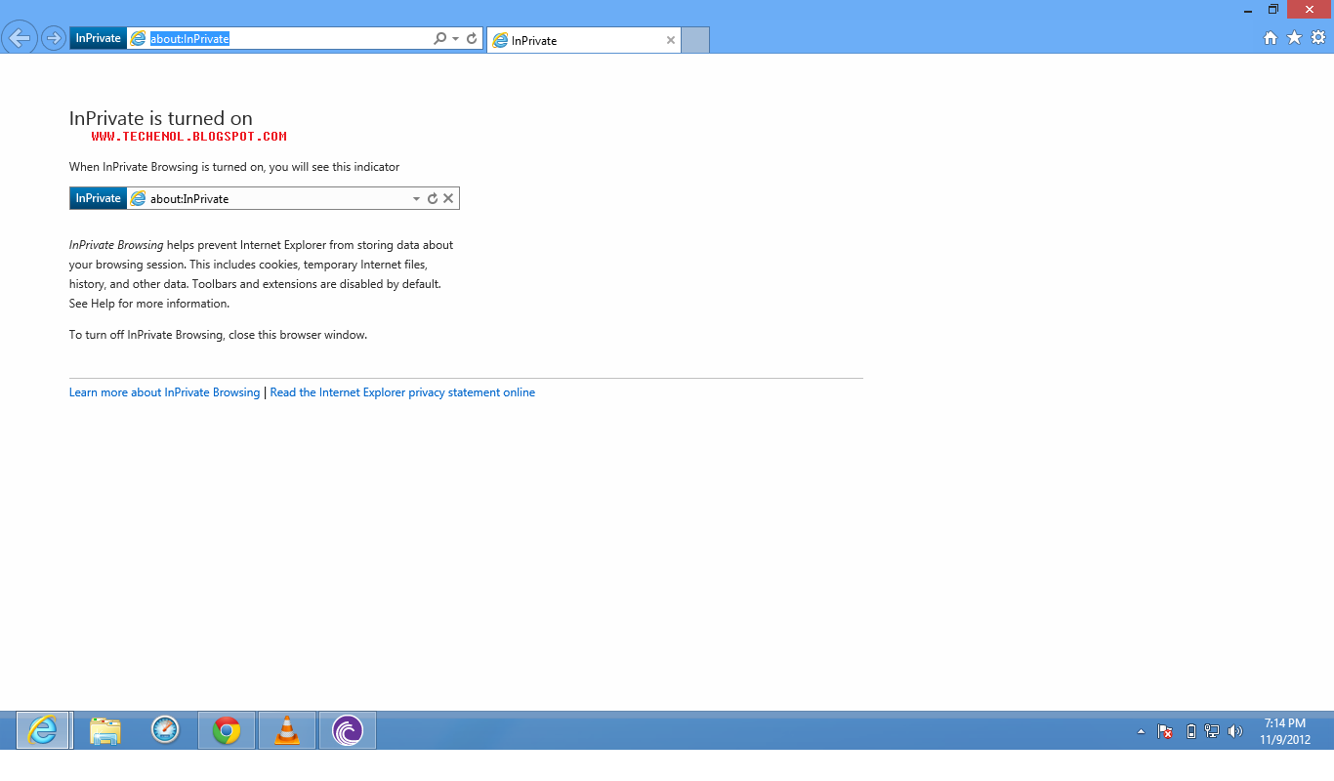
Task: Show hidden tray icons arrow
Action: (x=1141, y=731)
